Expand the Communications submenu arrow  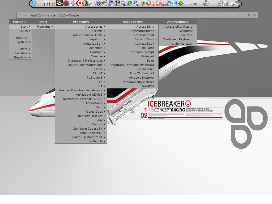click(156, 31)
